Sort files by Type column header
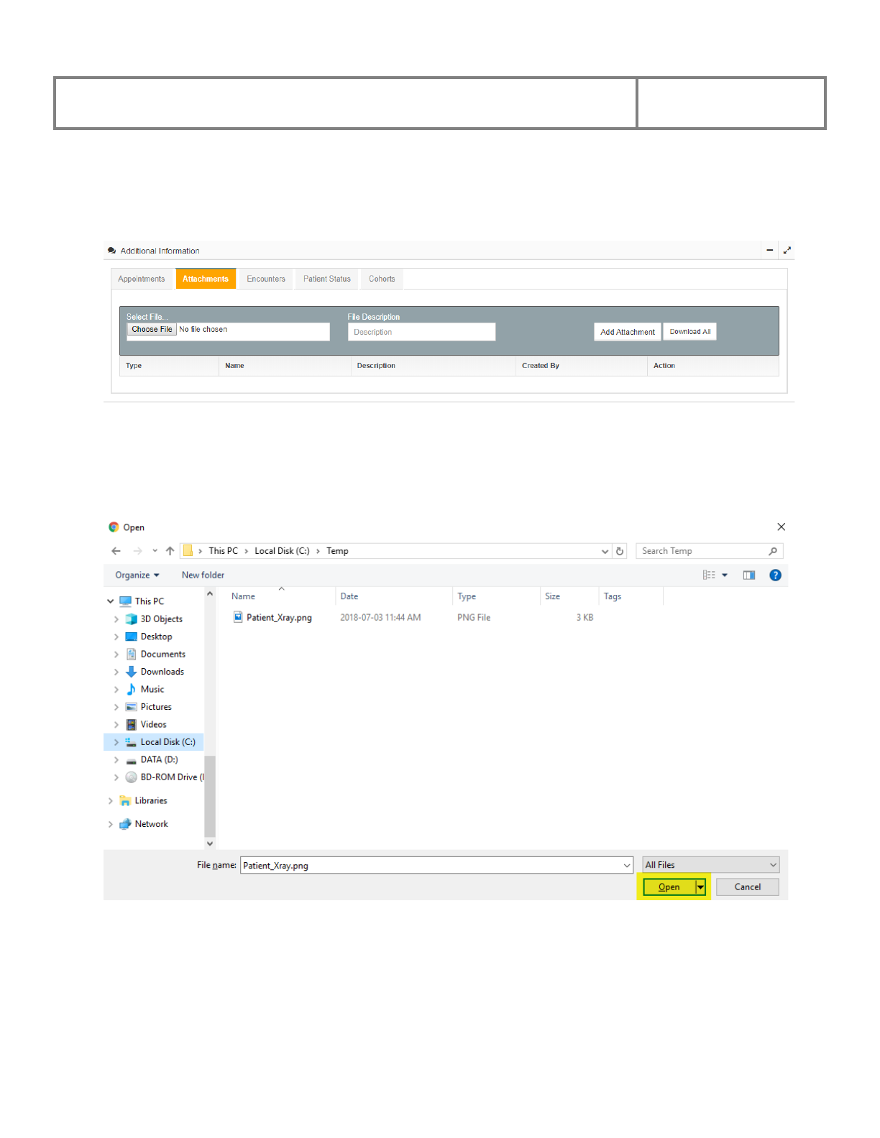 tap(496, 596)
